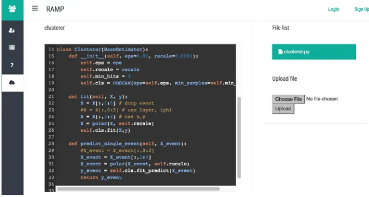The width and height of the screenshot is (369, 197).
Task: Click the RAMP users logo icon
Action: [x=12, y=9]
